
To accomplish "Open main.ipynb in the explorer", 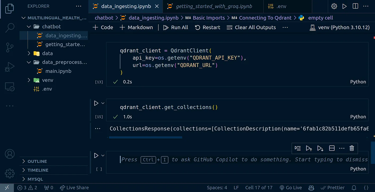I will (x=58, y=71).
